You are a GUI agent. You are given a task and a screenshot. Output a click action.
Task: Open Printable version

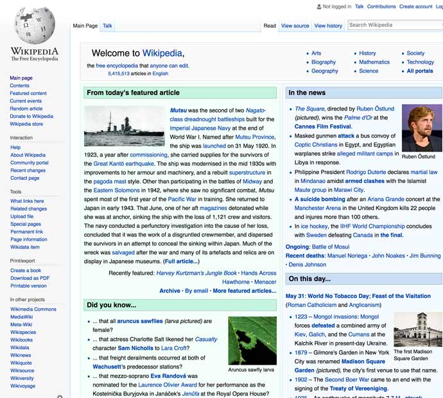pyautogui.click(x=28, y=286)
